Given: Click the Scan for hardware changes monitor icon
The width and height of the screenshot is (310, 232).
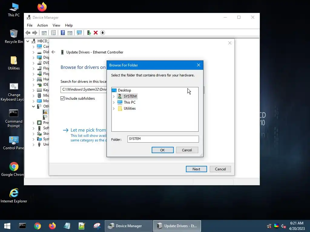Looking at the screenshot, I should coord(79,33).
